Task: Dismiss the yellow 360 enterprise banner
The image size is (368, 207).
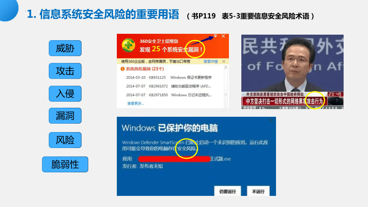Action: point(224,61)
